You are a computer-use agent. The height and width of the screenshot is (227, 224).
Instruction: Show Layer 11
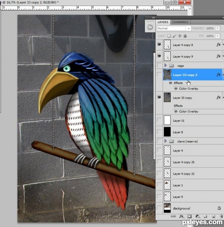click(x=159, y=120)
